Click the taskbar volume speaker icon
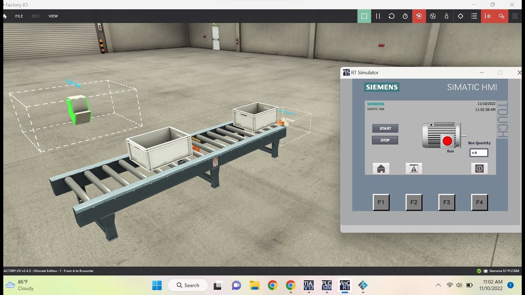This screenshot has width=525, height=295. pos(459,285)
